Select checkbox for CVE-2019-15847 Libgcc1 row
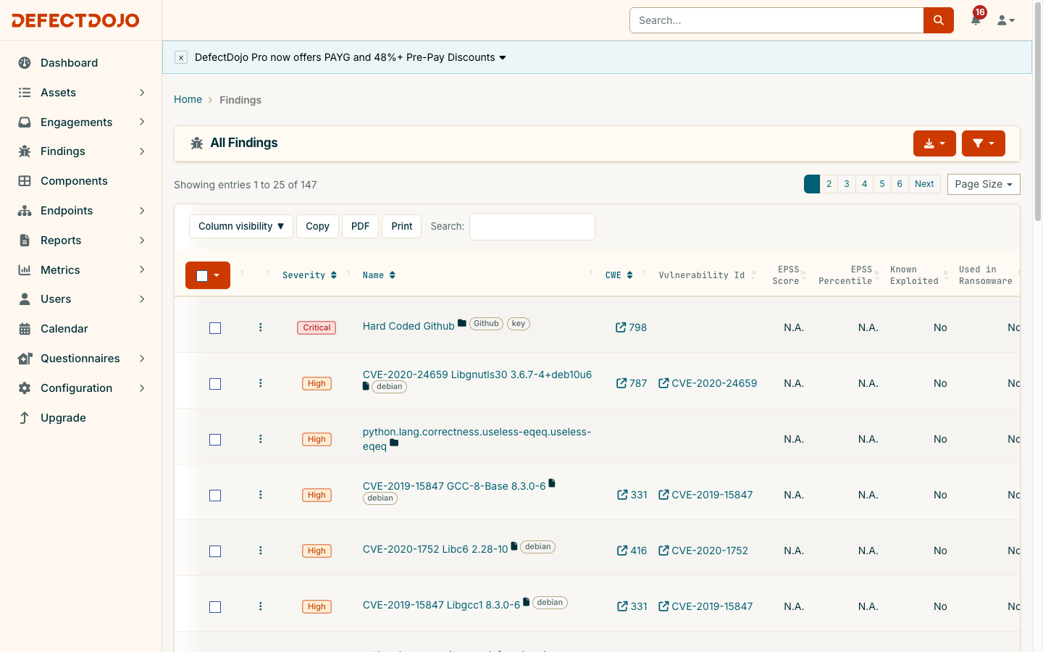 [215, 607]
